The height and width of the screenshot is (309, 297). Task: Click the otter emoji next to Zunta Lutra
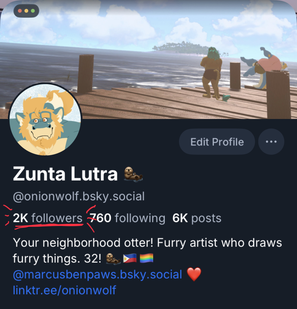click(x=133, y=174)
